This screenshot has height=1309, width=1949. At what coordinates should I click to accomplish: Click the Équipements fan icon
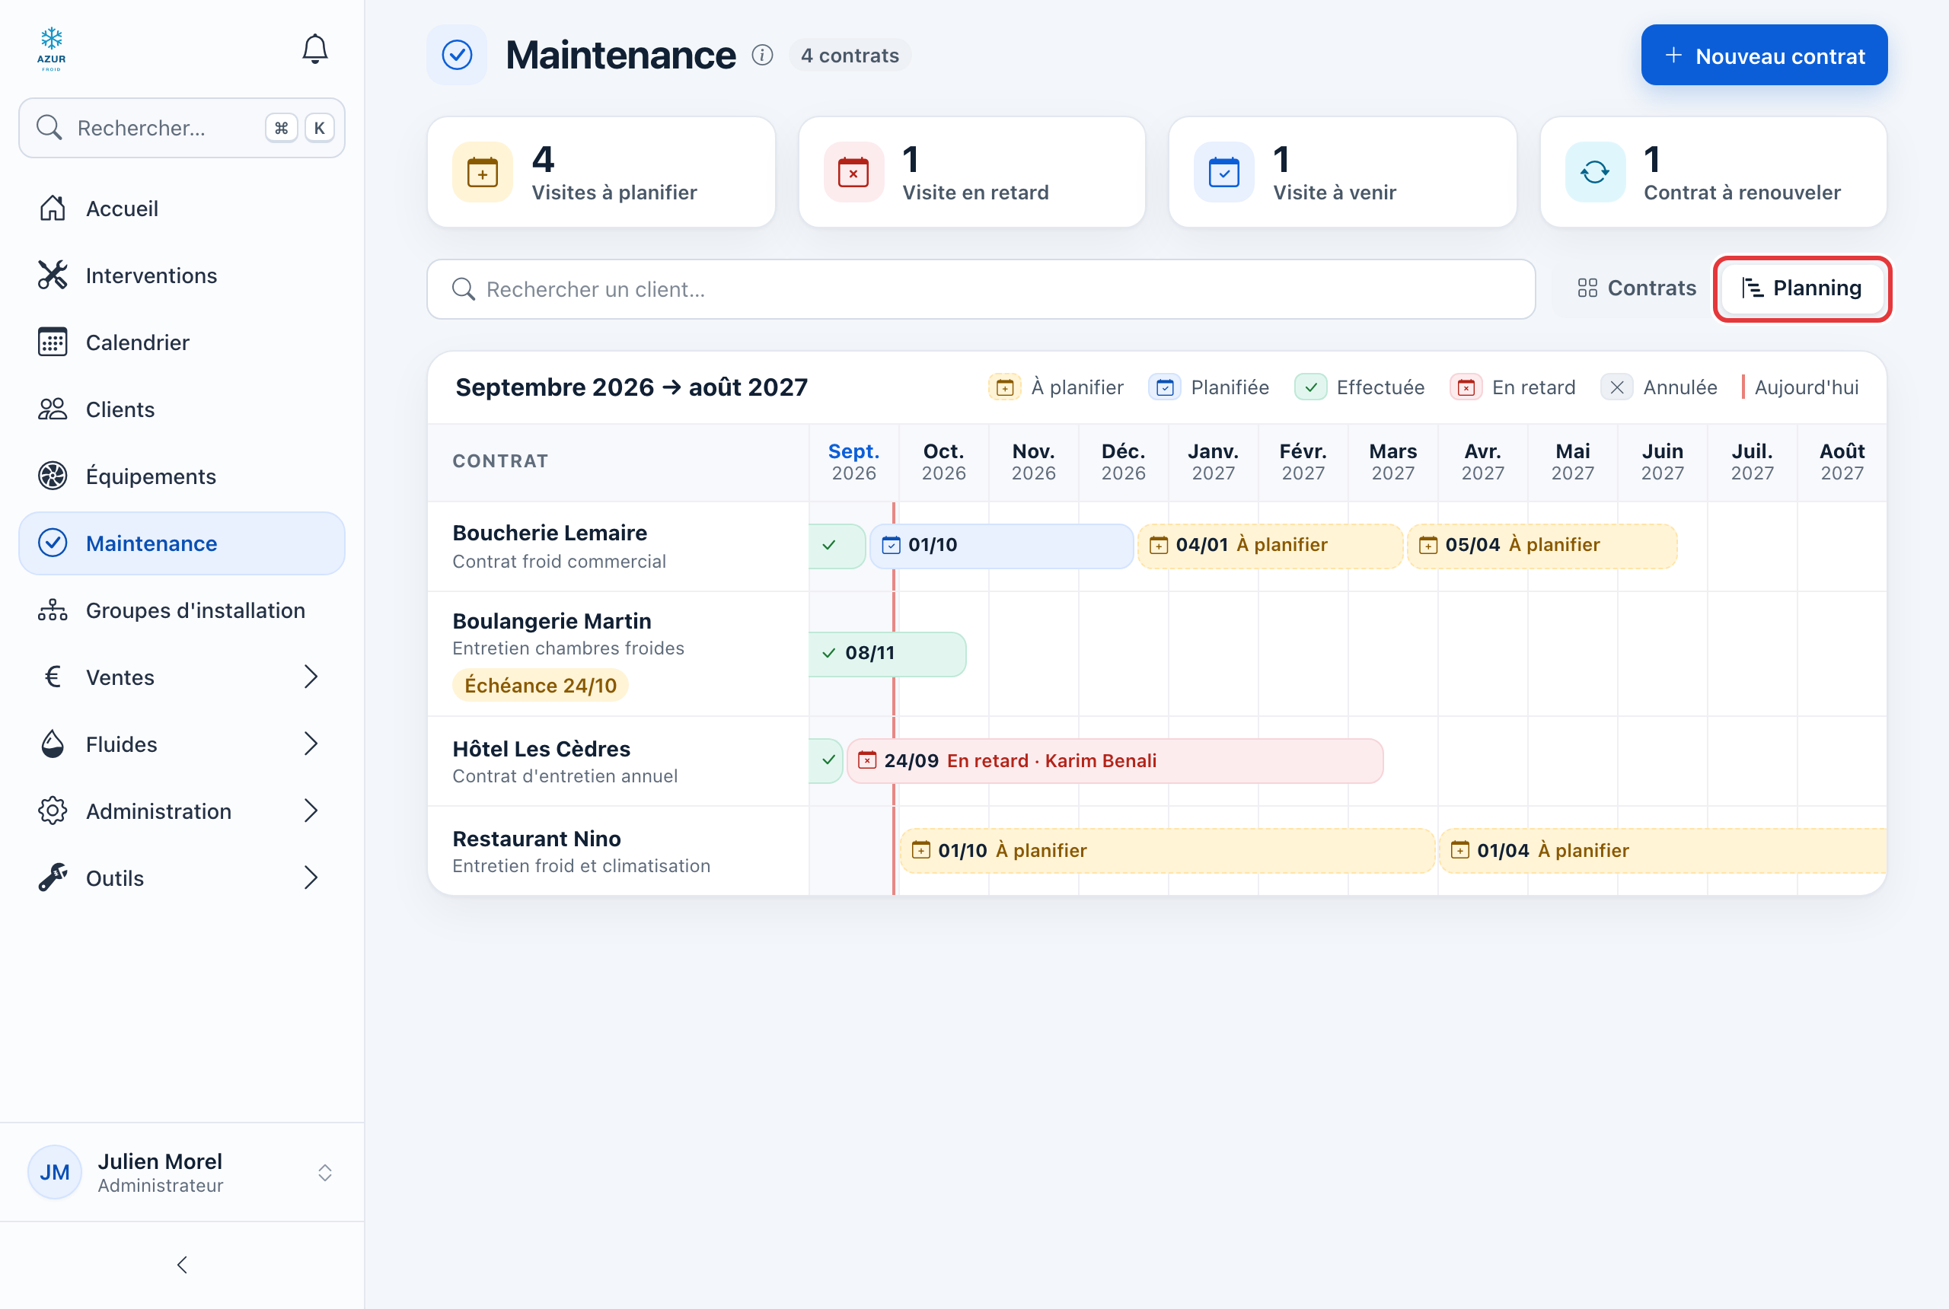pyautogui.click(x=53, y=476)
